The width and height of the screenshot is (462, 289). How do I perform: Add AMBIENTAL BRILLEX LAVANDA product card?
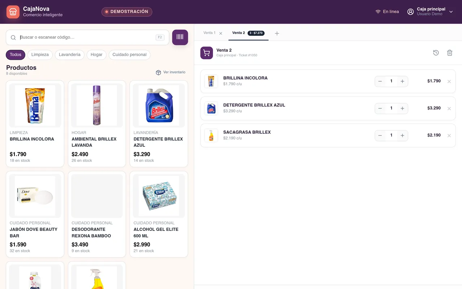[97, 124]
